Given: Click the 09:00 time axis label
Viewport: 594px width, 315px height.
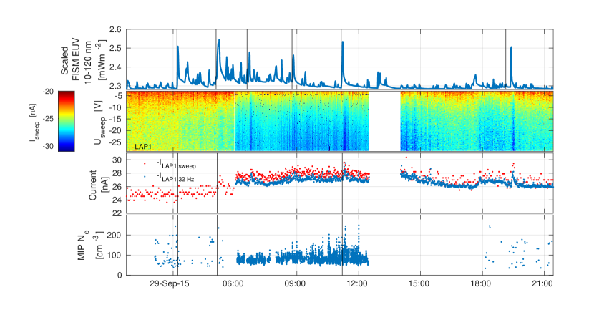Looking at the screenshot, I should point(295,283).
